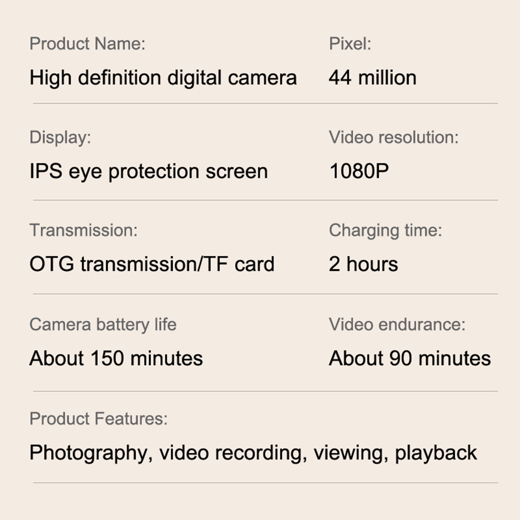Click the "Video endurance:" label
The width and height of the screenshot is (520, 520).
(397, 324)
